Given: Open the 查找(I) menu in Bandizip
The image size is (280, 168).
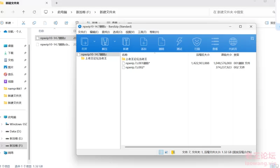Looking at the screenshot, I should pyautogui.click(x=106, y=32).
